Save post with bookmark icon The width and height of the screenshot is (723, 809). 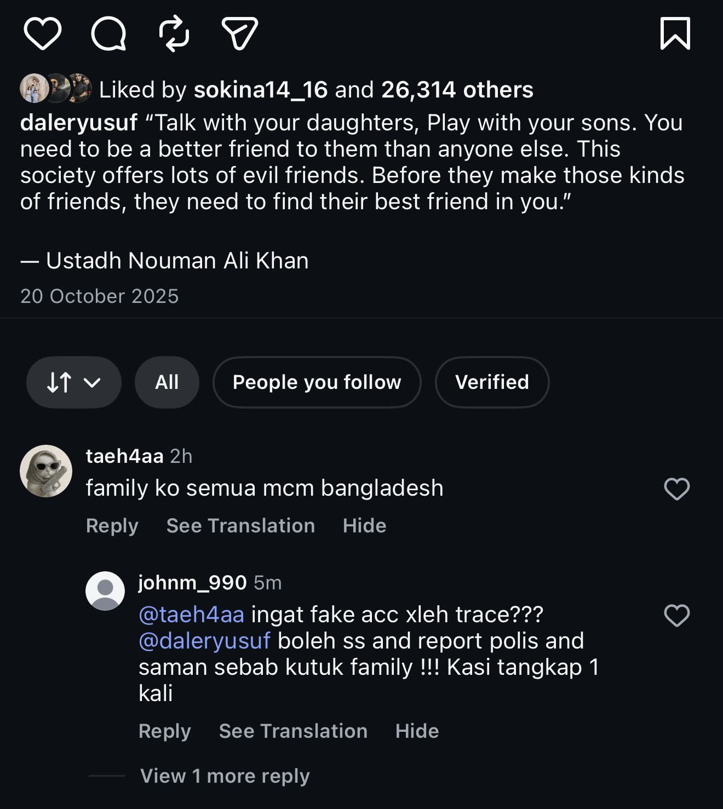point(675,33)
